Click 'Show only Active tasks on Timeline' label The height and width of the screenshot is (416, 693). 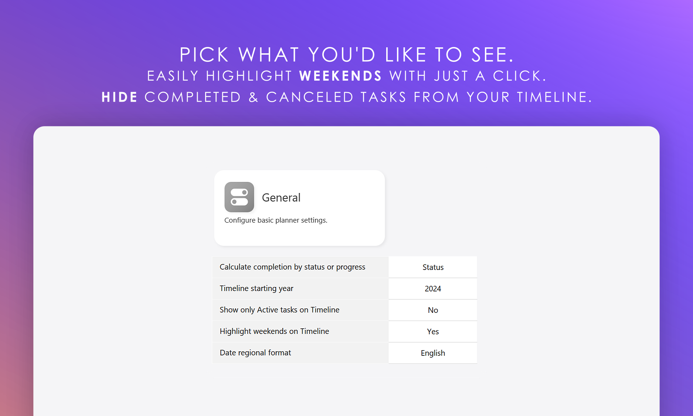(279, 310)
